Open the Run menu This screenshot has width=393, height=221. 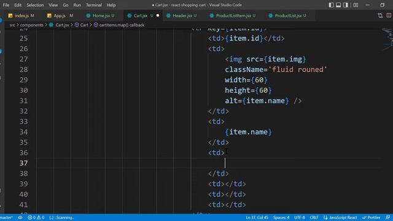pyautogui.click(x=77, y=5)
